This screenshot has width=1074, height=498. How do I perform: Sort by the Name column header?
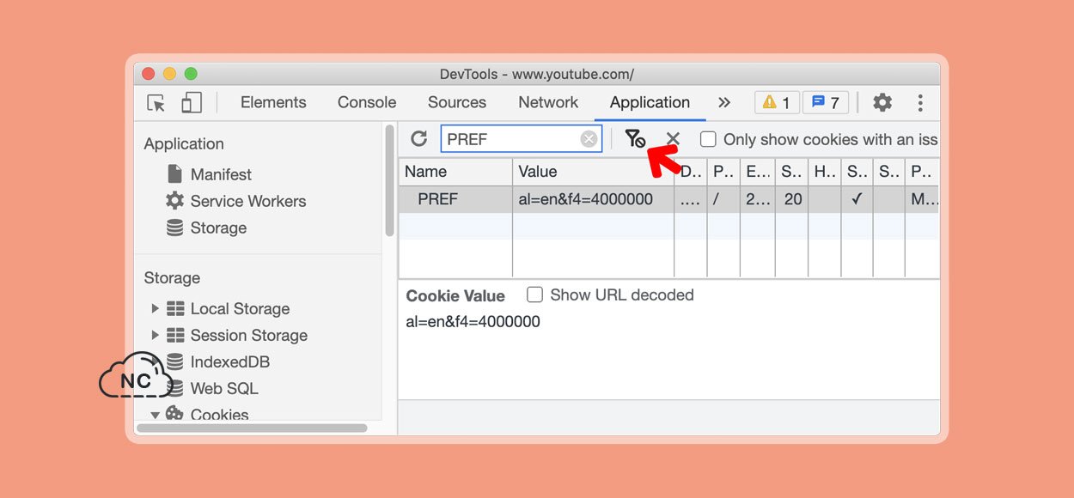tap(455, 172)
